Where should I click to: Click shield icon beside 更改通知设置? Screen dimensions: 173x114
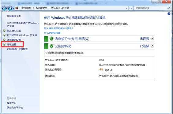click(4, 31)
